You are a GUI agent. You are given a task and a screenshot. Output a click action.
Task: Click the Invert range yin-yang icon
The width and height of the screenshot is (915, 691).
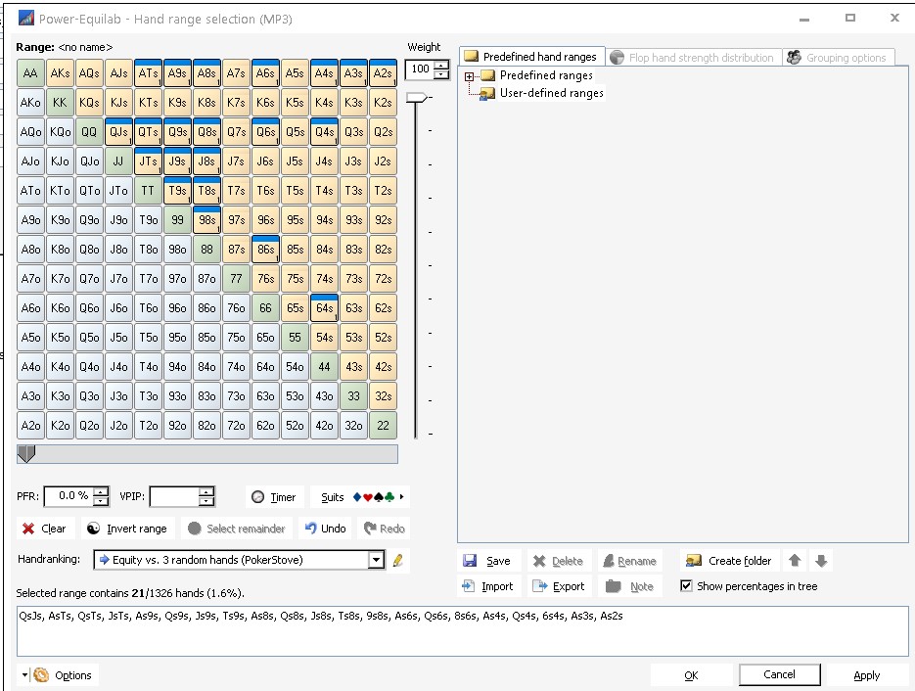point(93,529)
